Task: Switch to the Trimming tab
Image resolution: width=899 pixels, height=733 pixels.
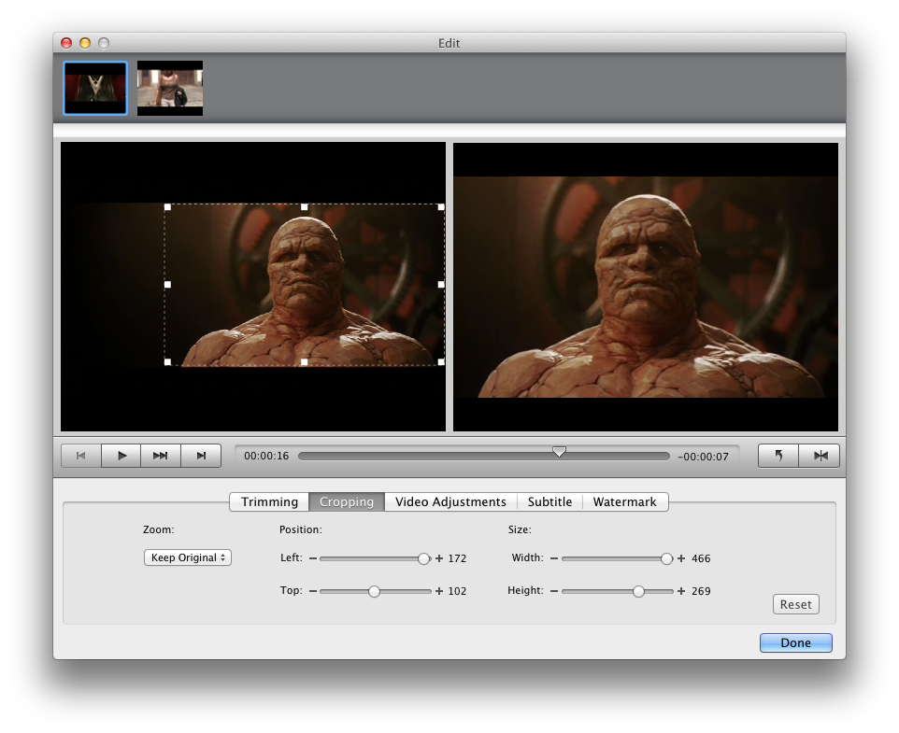Action: click(x=269, y=502)
